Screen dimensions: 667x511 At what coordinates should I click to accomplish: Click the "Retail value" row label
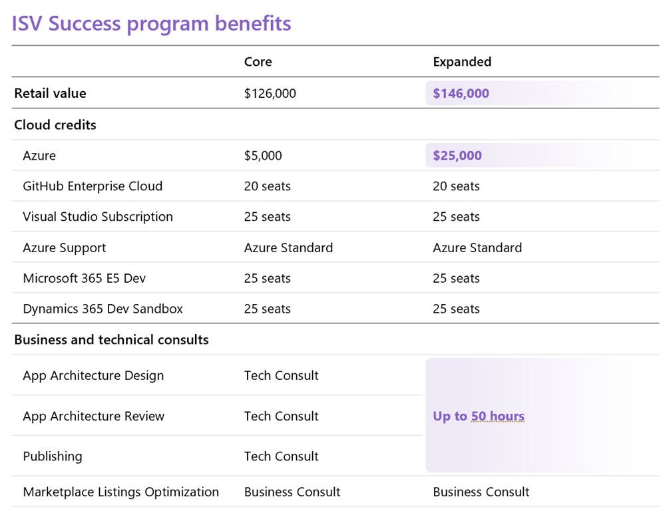coord(50,93)
